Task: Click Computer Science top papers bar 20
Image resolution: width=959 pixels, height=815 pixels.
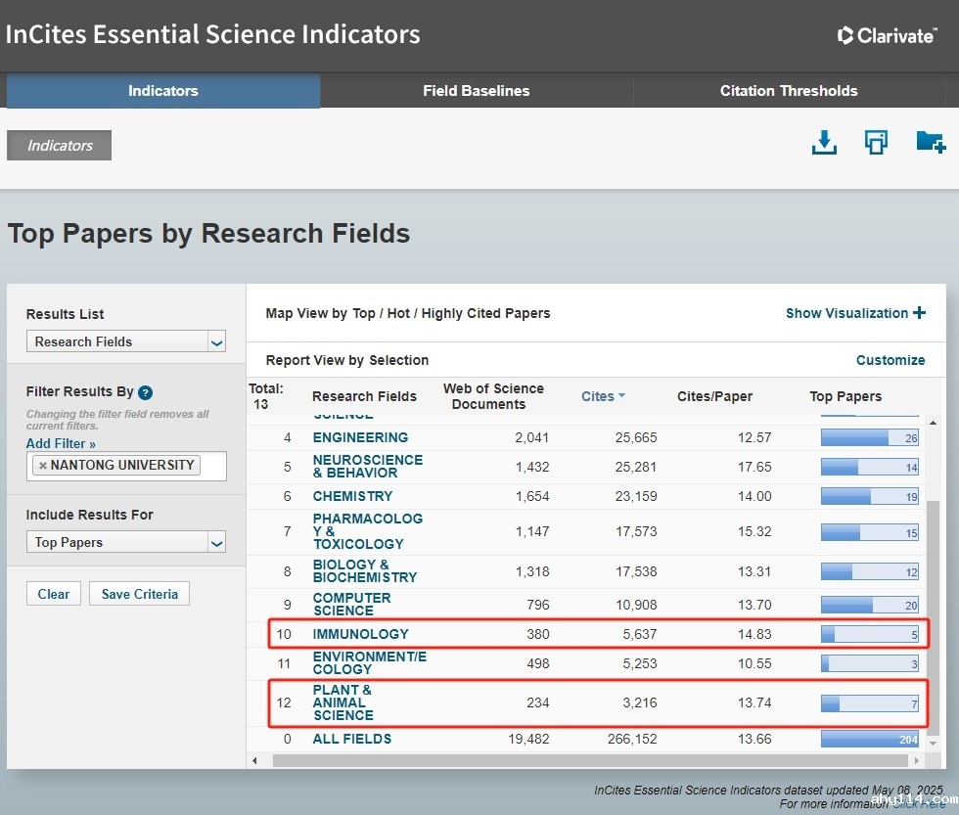Action: [870, 605]
